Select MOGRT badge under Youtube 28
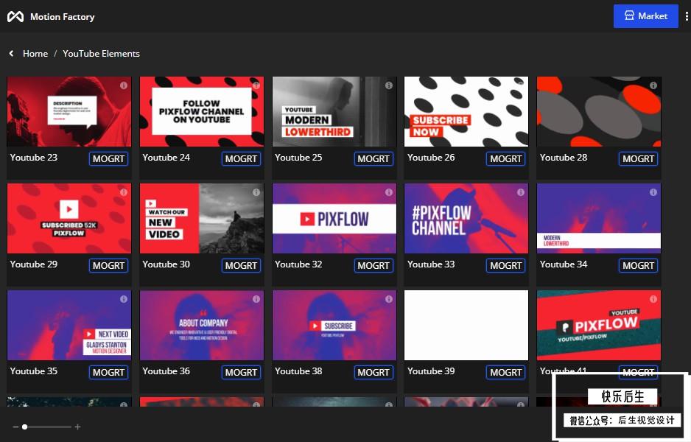The height and width of the screenshot is (442, 691). coord(638,158)
